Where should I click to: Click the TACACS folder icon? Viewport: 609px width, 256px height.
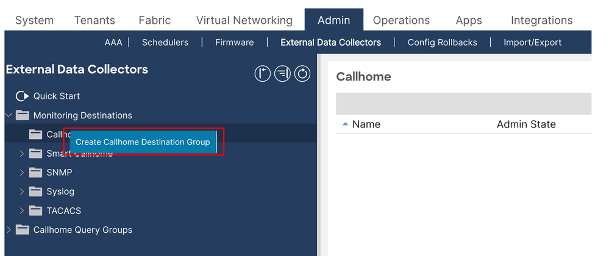36,211
